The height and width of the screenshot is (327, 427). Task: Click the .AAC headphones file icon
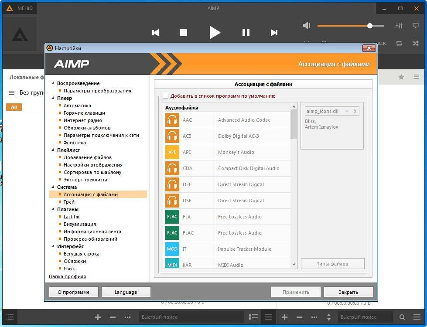pyautogui.click(x=172, y=120)
